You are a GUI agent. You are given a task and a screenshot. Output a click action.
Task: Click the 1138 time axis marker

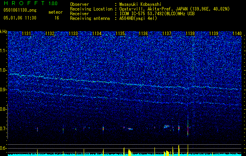(x=190, y=34)
